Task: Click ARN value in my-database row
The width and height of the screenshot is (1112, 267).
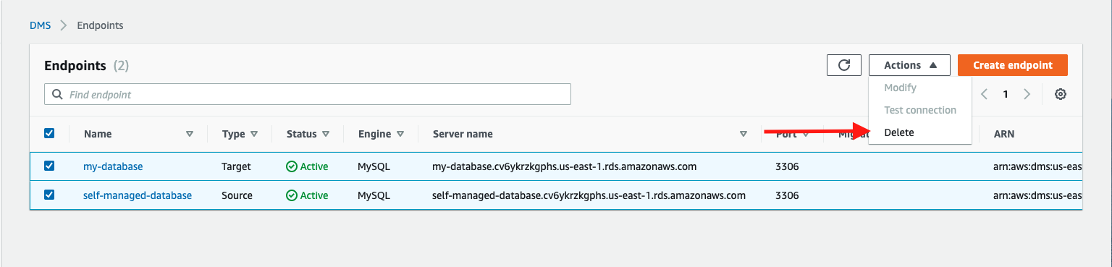Action: pos(1037,166)
